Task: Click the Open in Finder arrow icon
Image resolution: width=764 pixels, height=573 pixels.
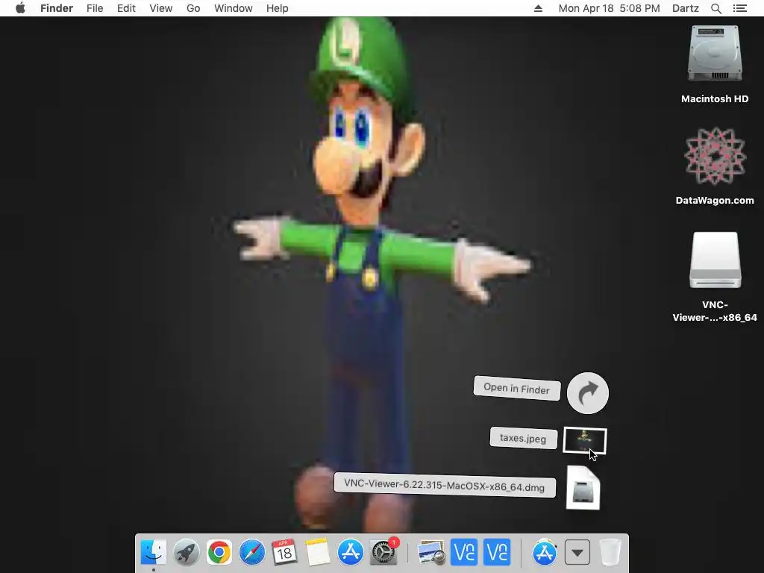Action: [588, 393]
